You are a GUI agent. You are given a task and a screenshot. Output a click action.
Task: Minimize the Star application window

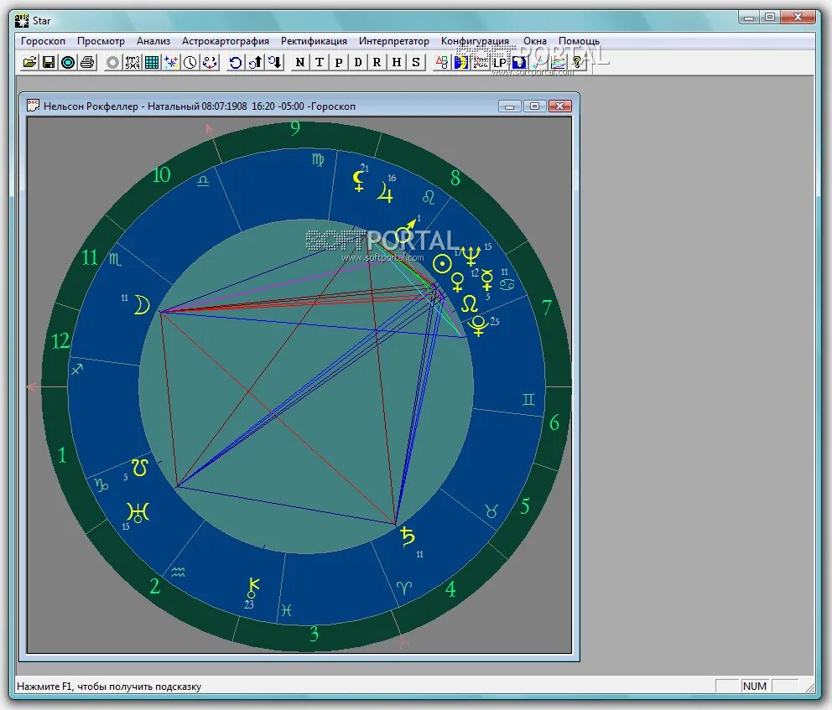[749, 17]
